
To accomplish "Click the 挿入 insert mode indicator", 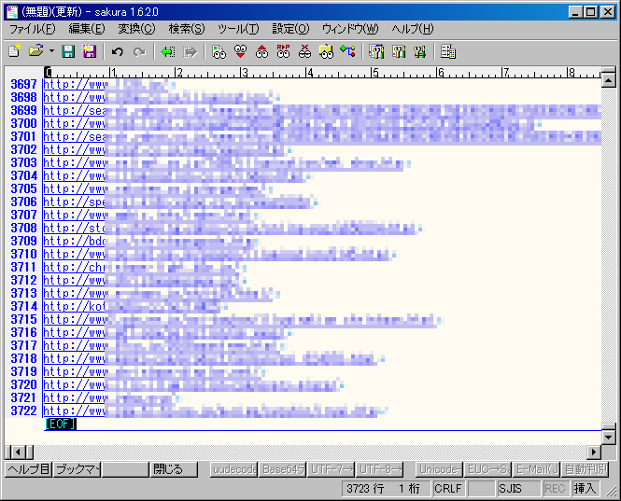I will (x=586, y=489).
